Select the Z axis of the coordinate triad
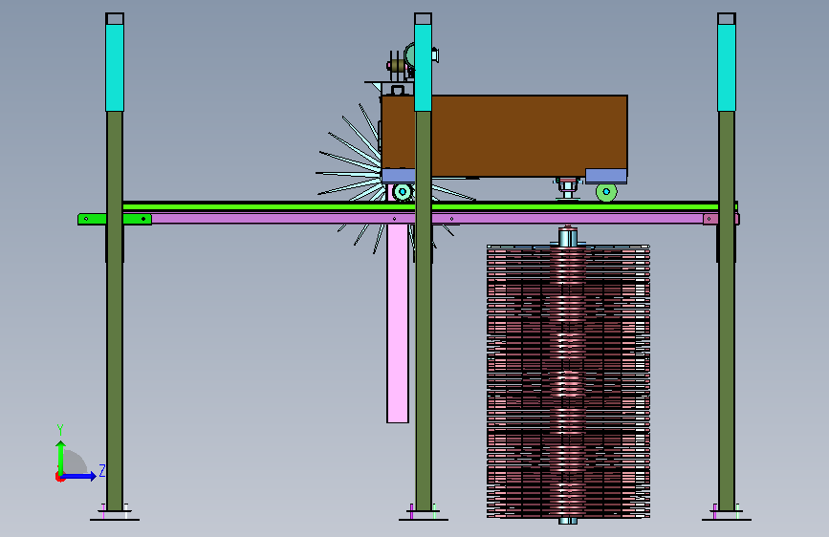The image size is (829, 537). [x=78, y=476]
